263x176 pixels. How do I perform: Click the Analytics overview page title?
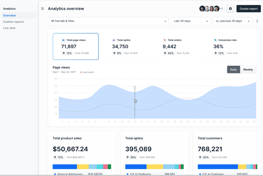click(x=66, y=9)
